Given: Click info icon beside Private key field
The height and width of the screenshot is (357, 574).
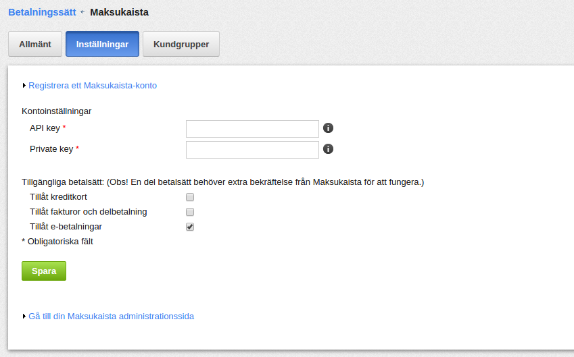Looking at the screenshot, I should pyautogui.click(x=328, y=148).
